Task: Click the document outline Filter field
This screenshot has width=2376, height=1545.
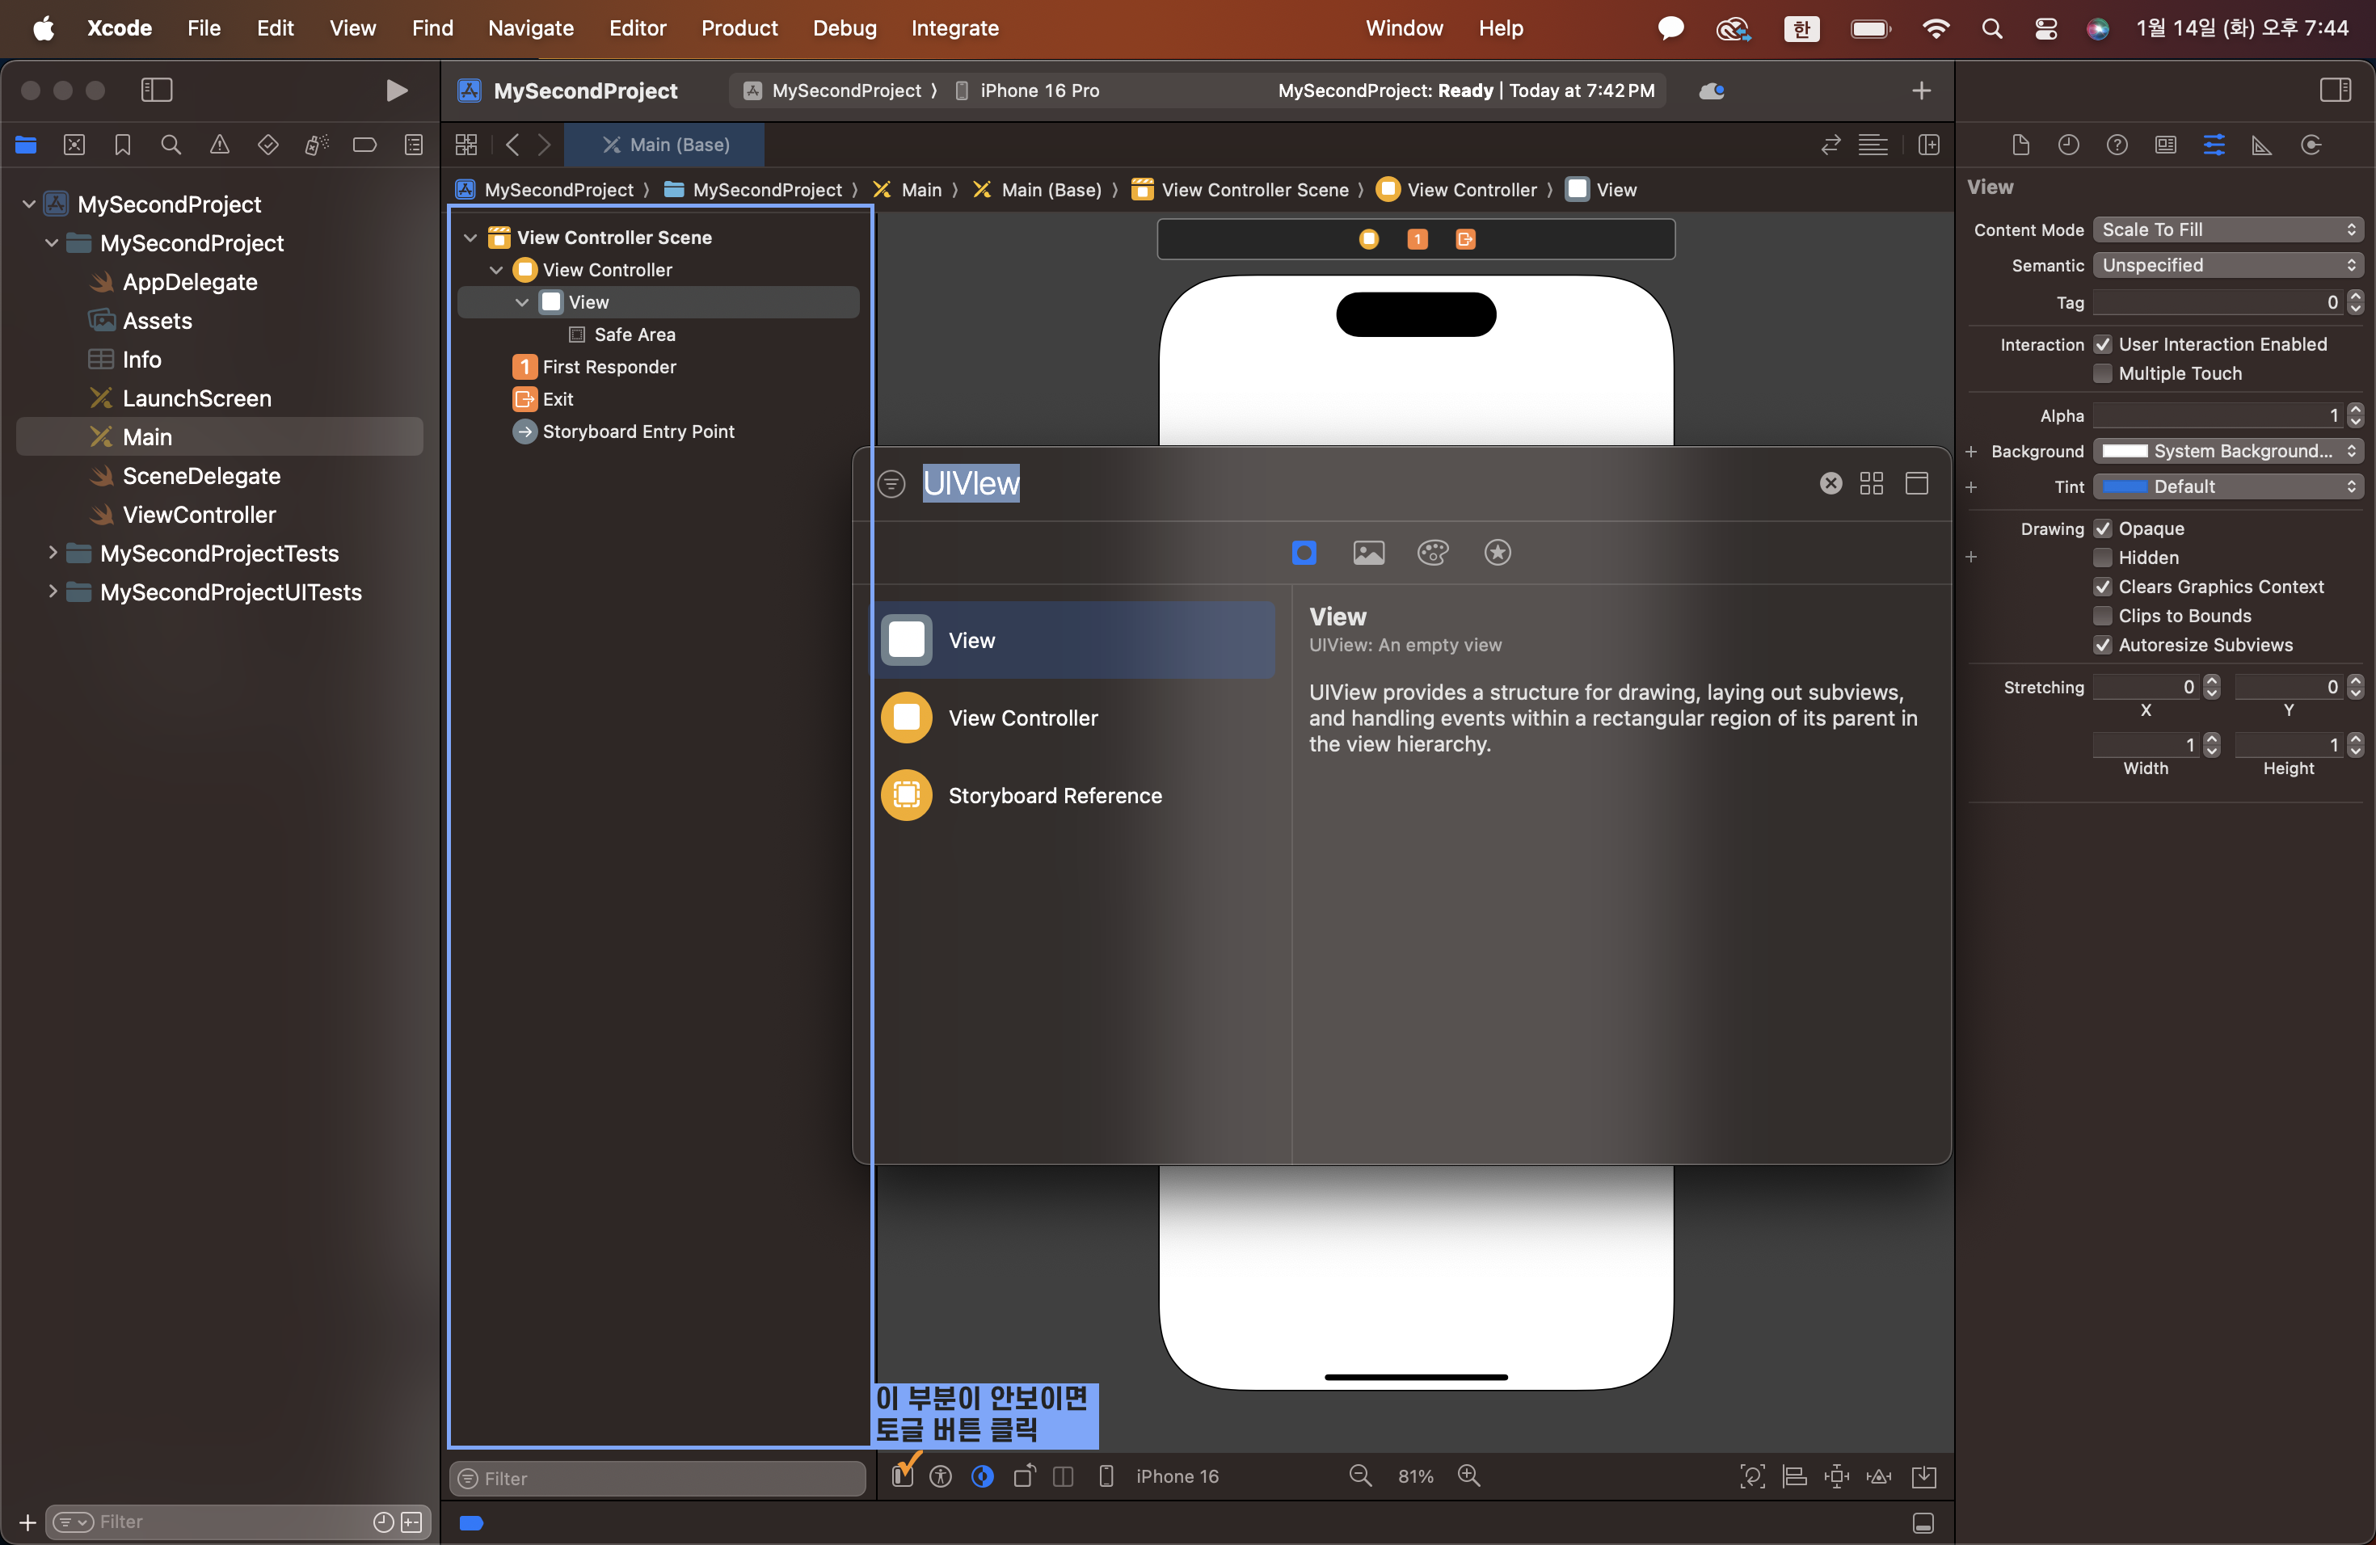Action: point(659,1478)
